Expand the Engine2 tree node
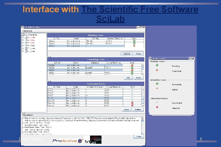 coord(23,43)
